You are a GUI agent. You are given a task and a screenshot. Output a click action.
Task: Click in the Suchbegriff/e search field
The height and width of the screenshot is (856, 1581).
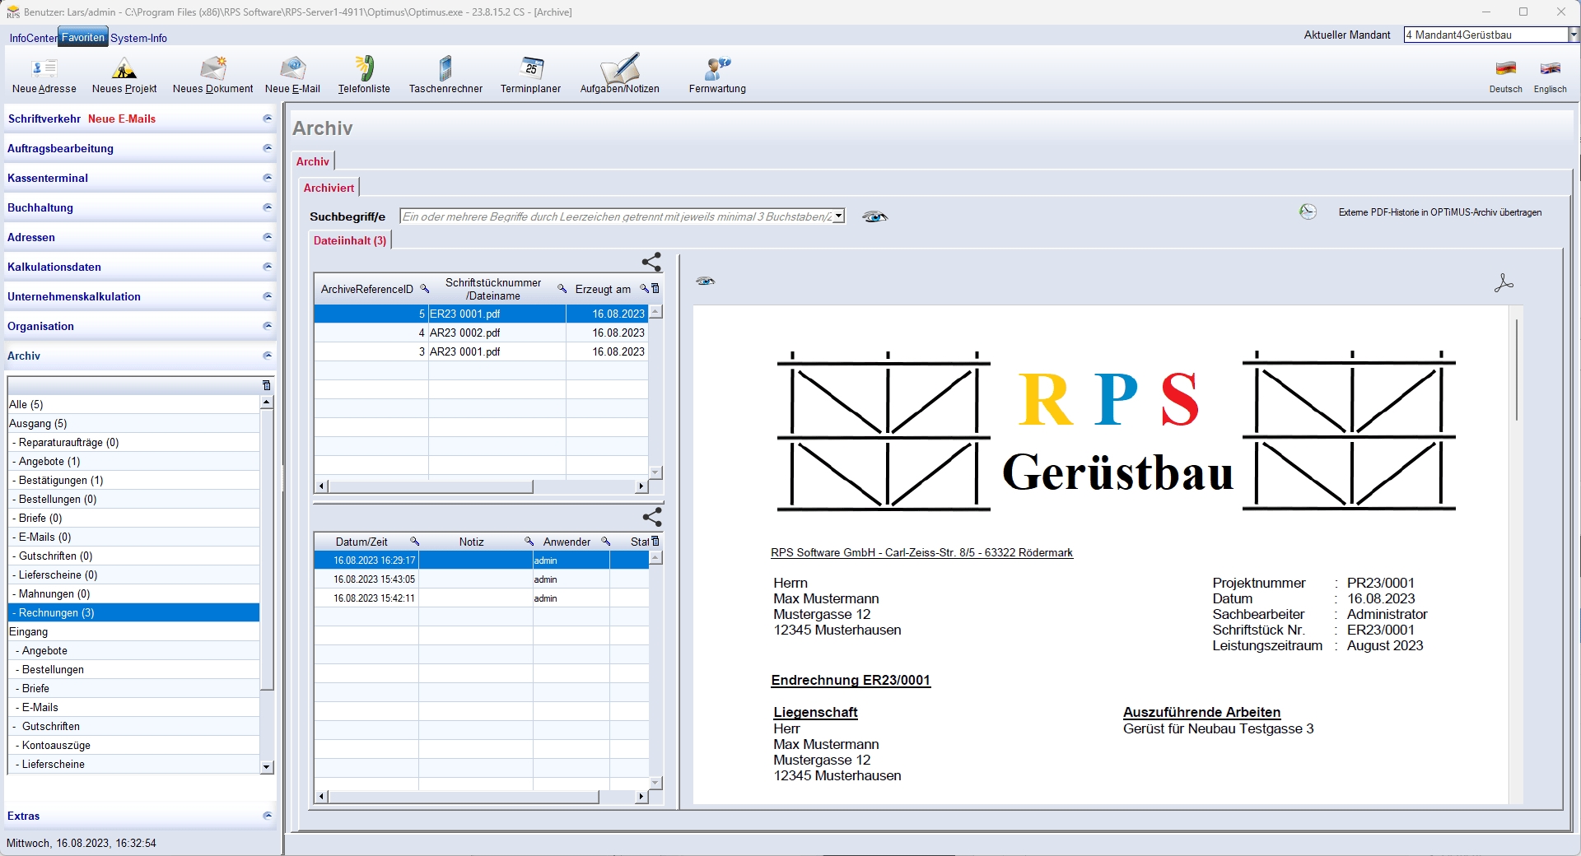coord(616,216)
